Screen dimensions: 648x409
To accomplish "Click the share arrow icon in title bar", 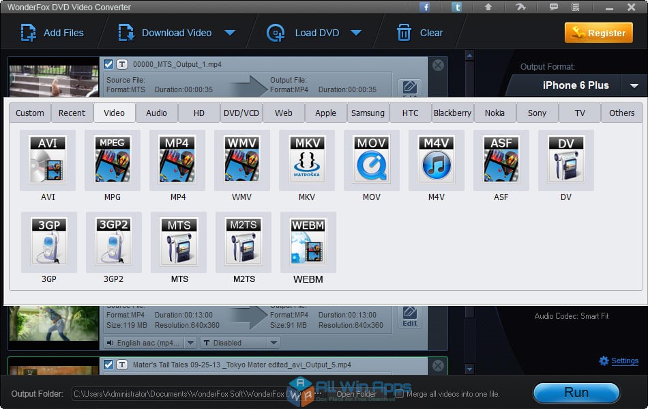I will (x=520, y=7).
